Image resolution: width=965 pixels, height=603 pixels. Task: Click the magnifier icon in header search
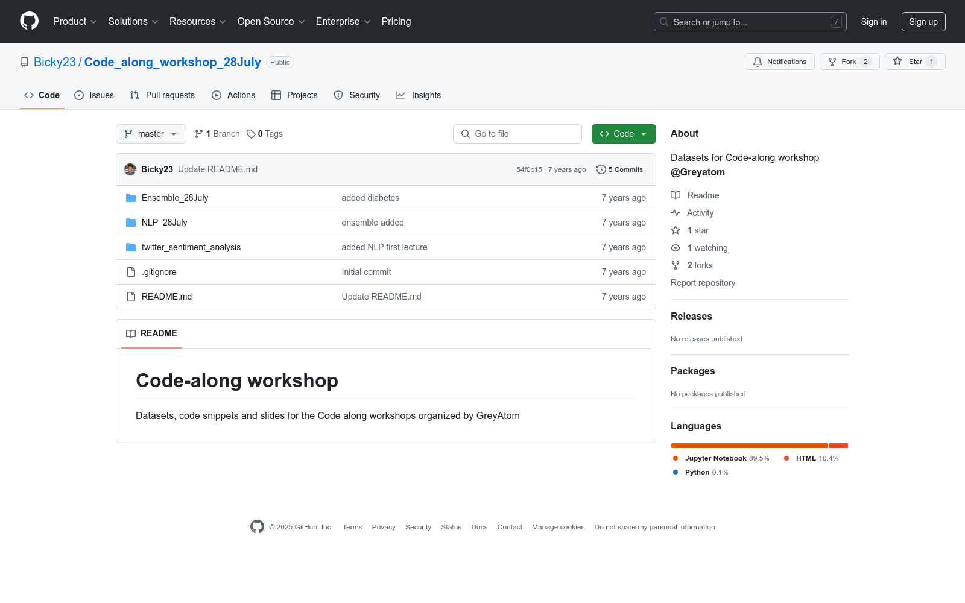pos(664,22)
